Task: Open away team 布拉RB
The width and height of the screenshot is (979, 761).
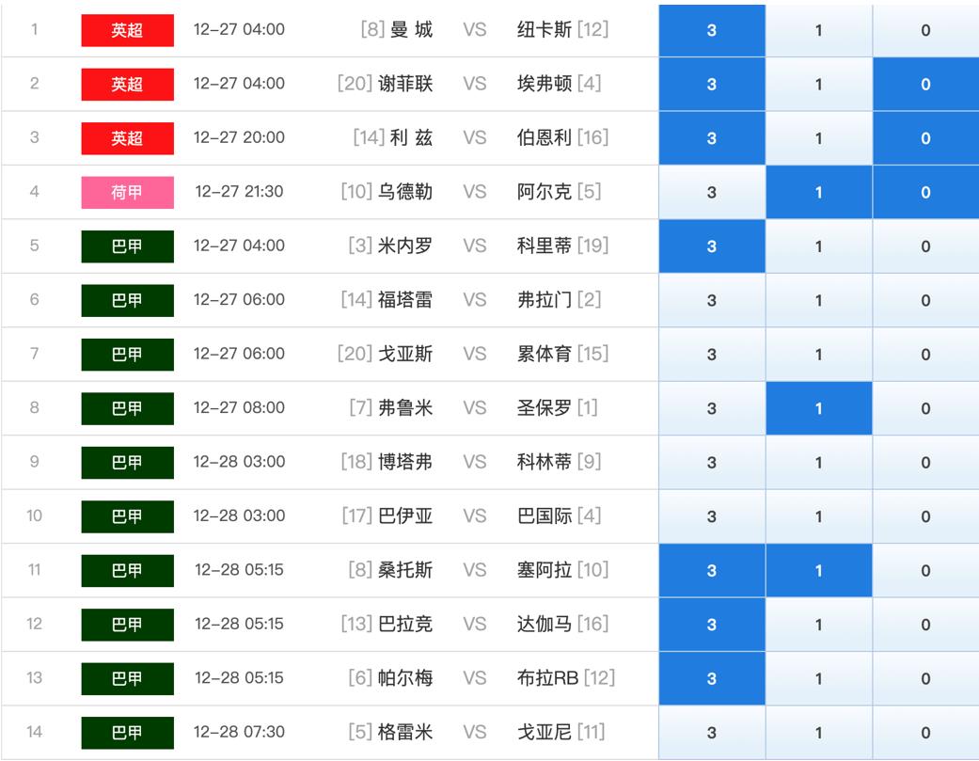Action: pyautogui.click(x=547, y=678)
